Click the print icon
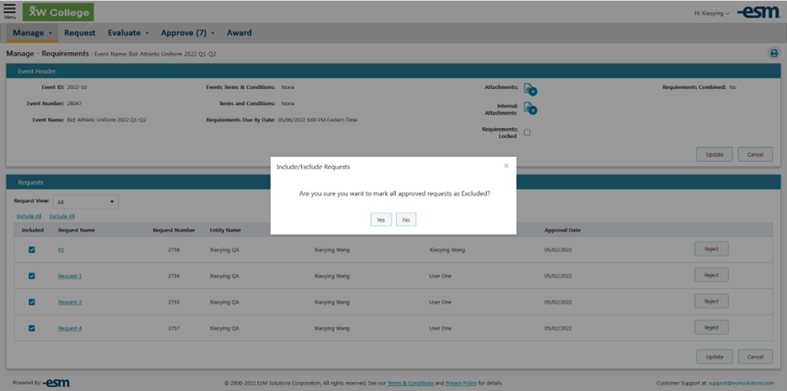 pos(774,53)
